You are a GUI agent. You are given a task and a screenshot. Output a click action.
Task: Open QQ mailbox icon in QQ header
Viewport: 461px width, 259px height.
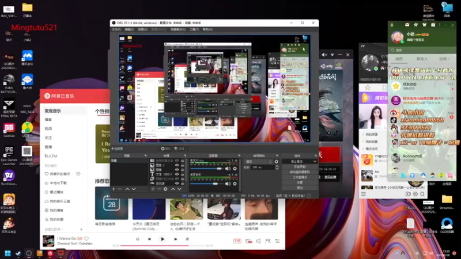coord(407,25)
